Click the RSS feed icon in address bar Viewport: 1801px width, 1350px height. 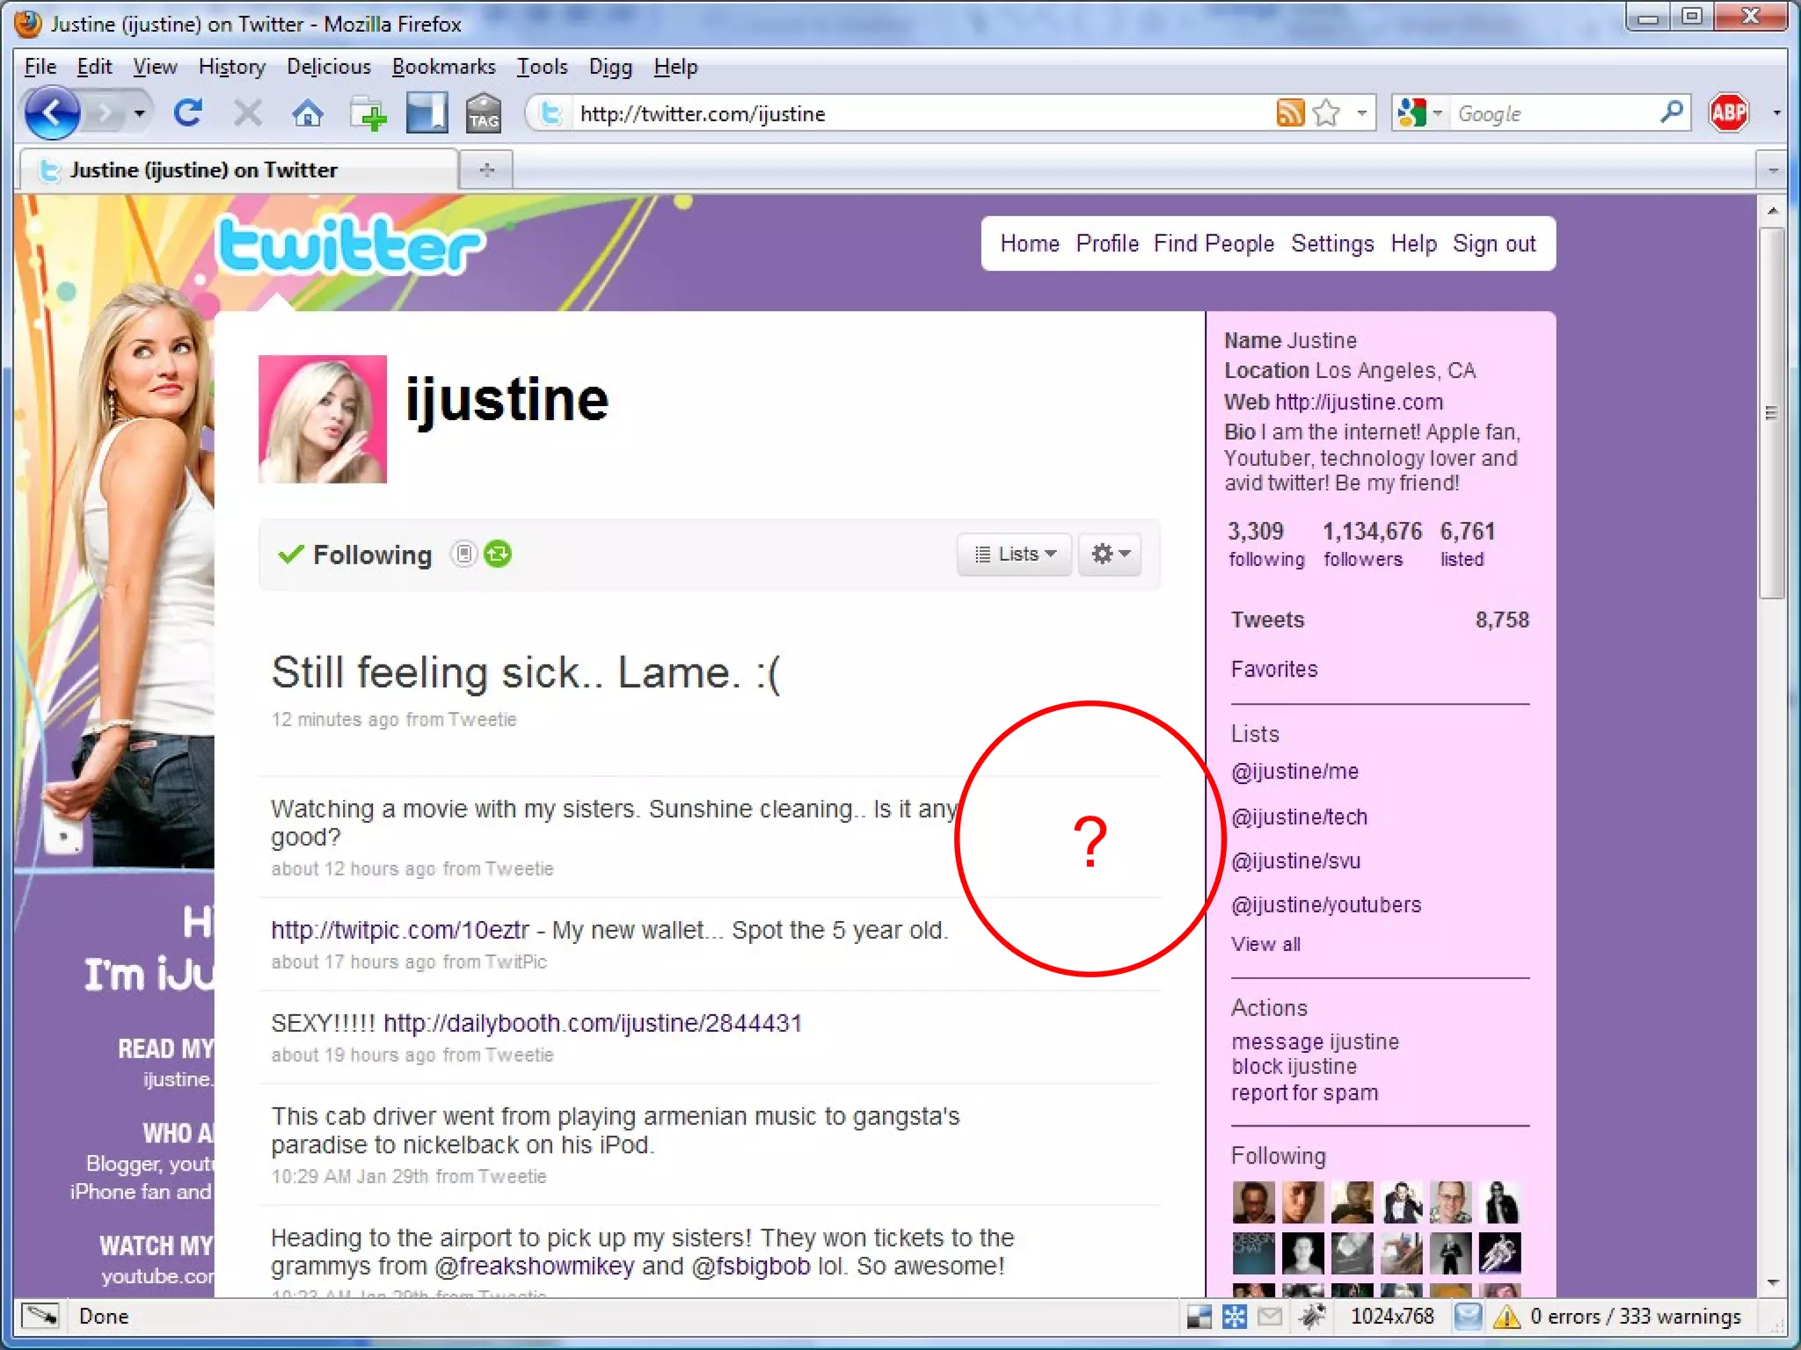tap(1289, 113)
